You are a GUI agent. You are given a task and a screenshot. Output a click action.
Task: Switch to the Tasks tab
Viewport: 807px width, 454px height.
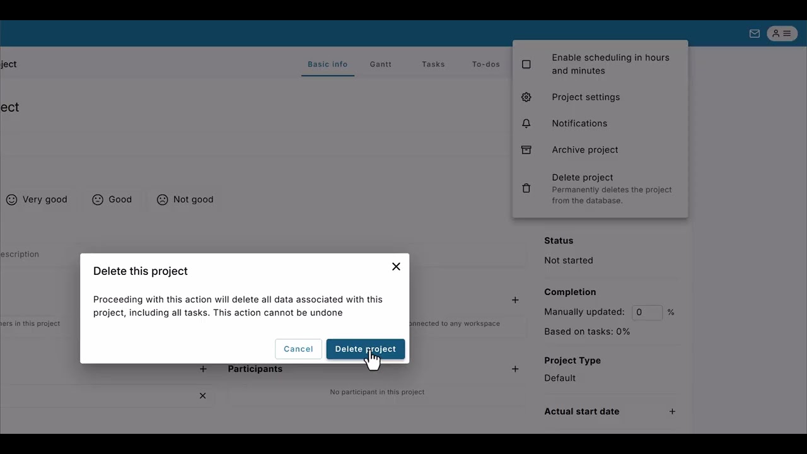[433, 64]
